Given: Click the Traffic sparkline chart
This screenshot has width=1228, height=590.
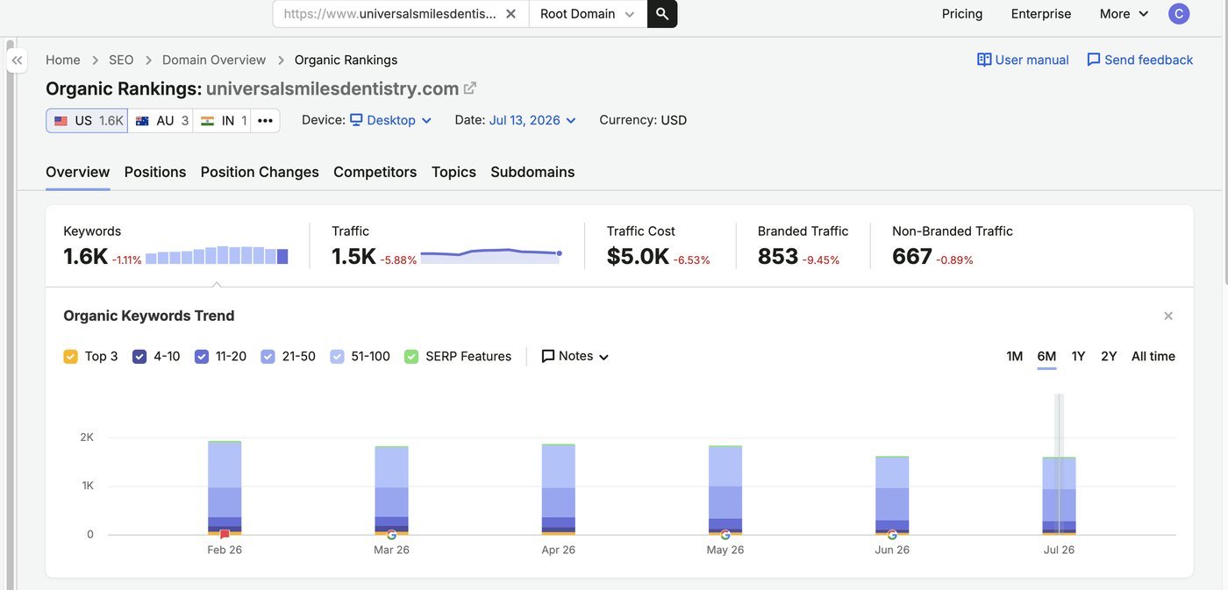Looking at the screenshot, I should tap(491, 255).
